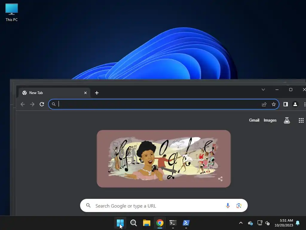Open Chrome profile avatar menu
The height and width of the screenshot is (230, 306).
(295, 104)
